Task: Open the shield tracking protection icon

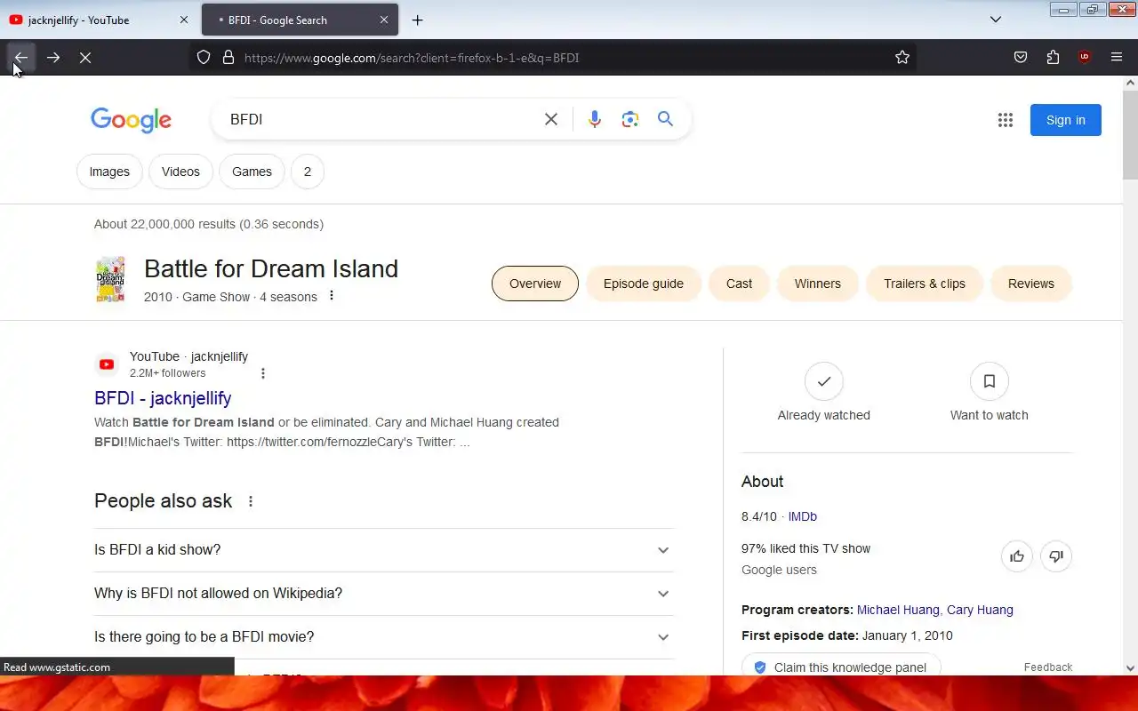Action: coord(204,58)
